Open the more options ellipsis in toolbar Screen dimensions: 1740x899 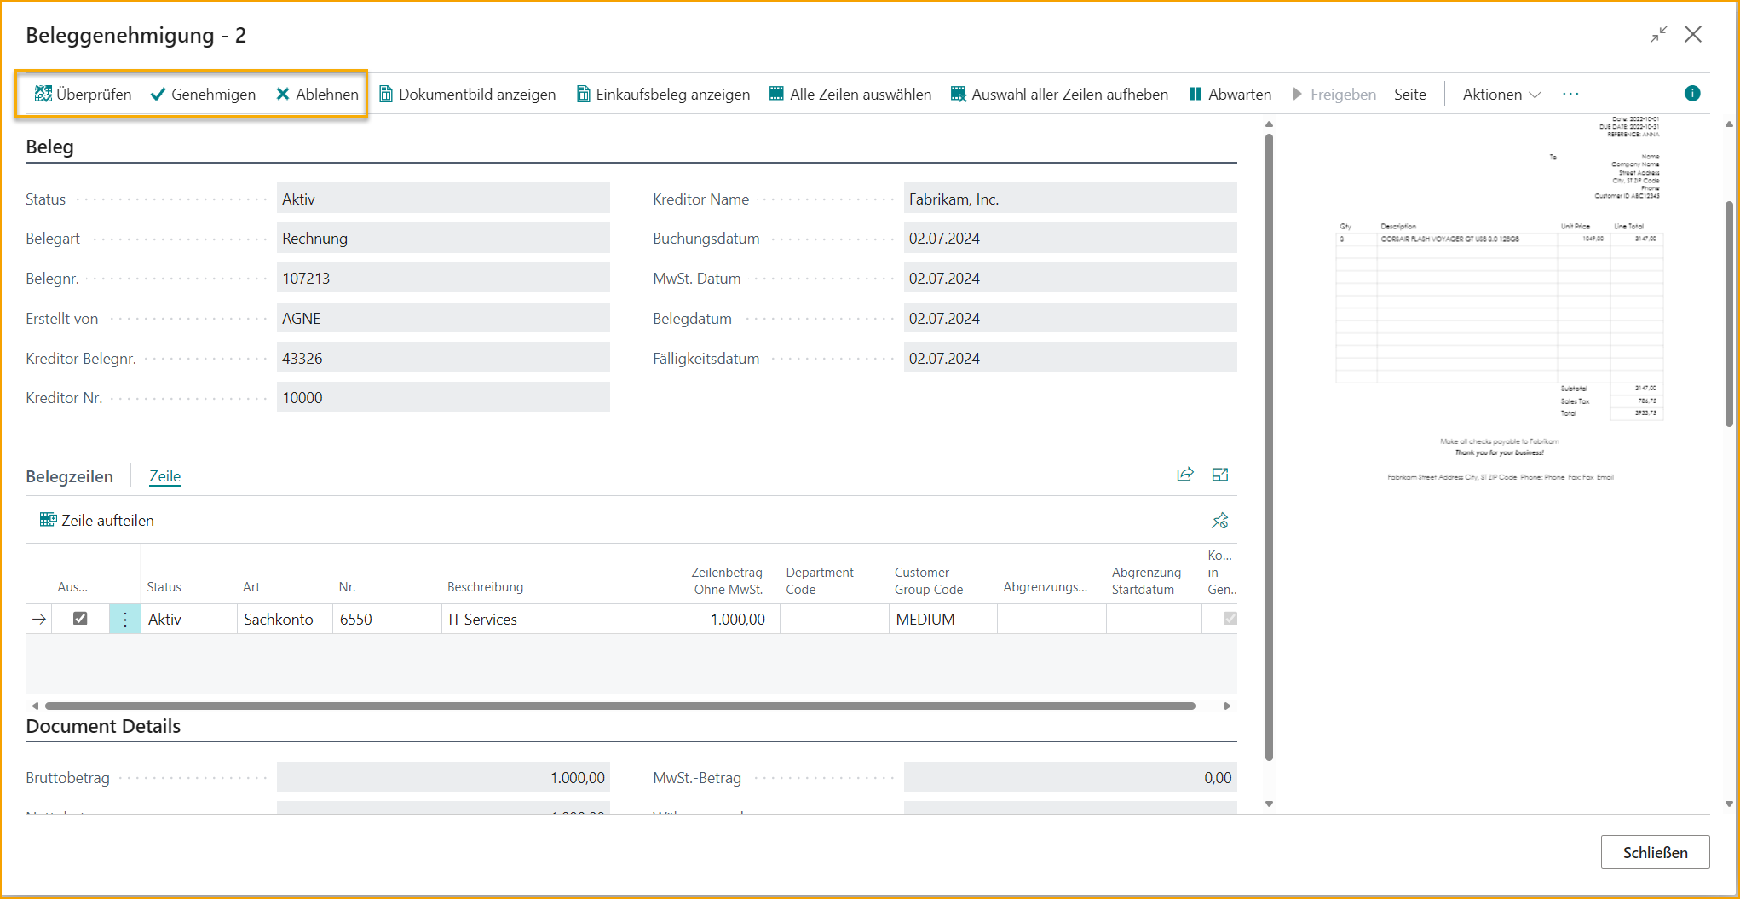tap(1570, 94)
